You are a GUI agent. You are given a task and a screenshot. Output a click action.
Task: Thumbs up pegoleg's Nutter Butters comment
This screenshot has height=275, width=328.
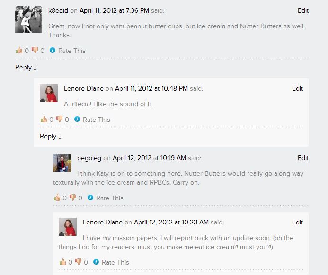click(57, 198)
